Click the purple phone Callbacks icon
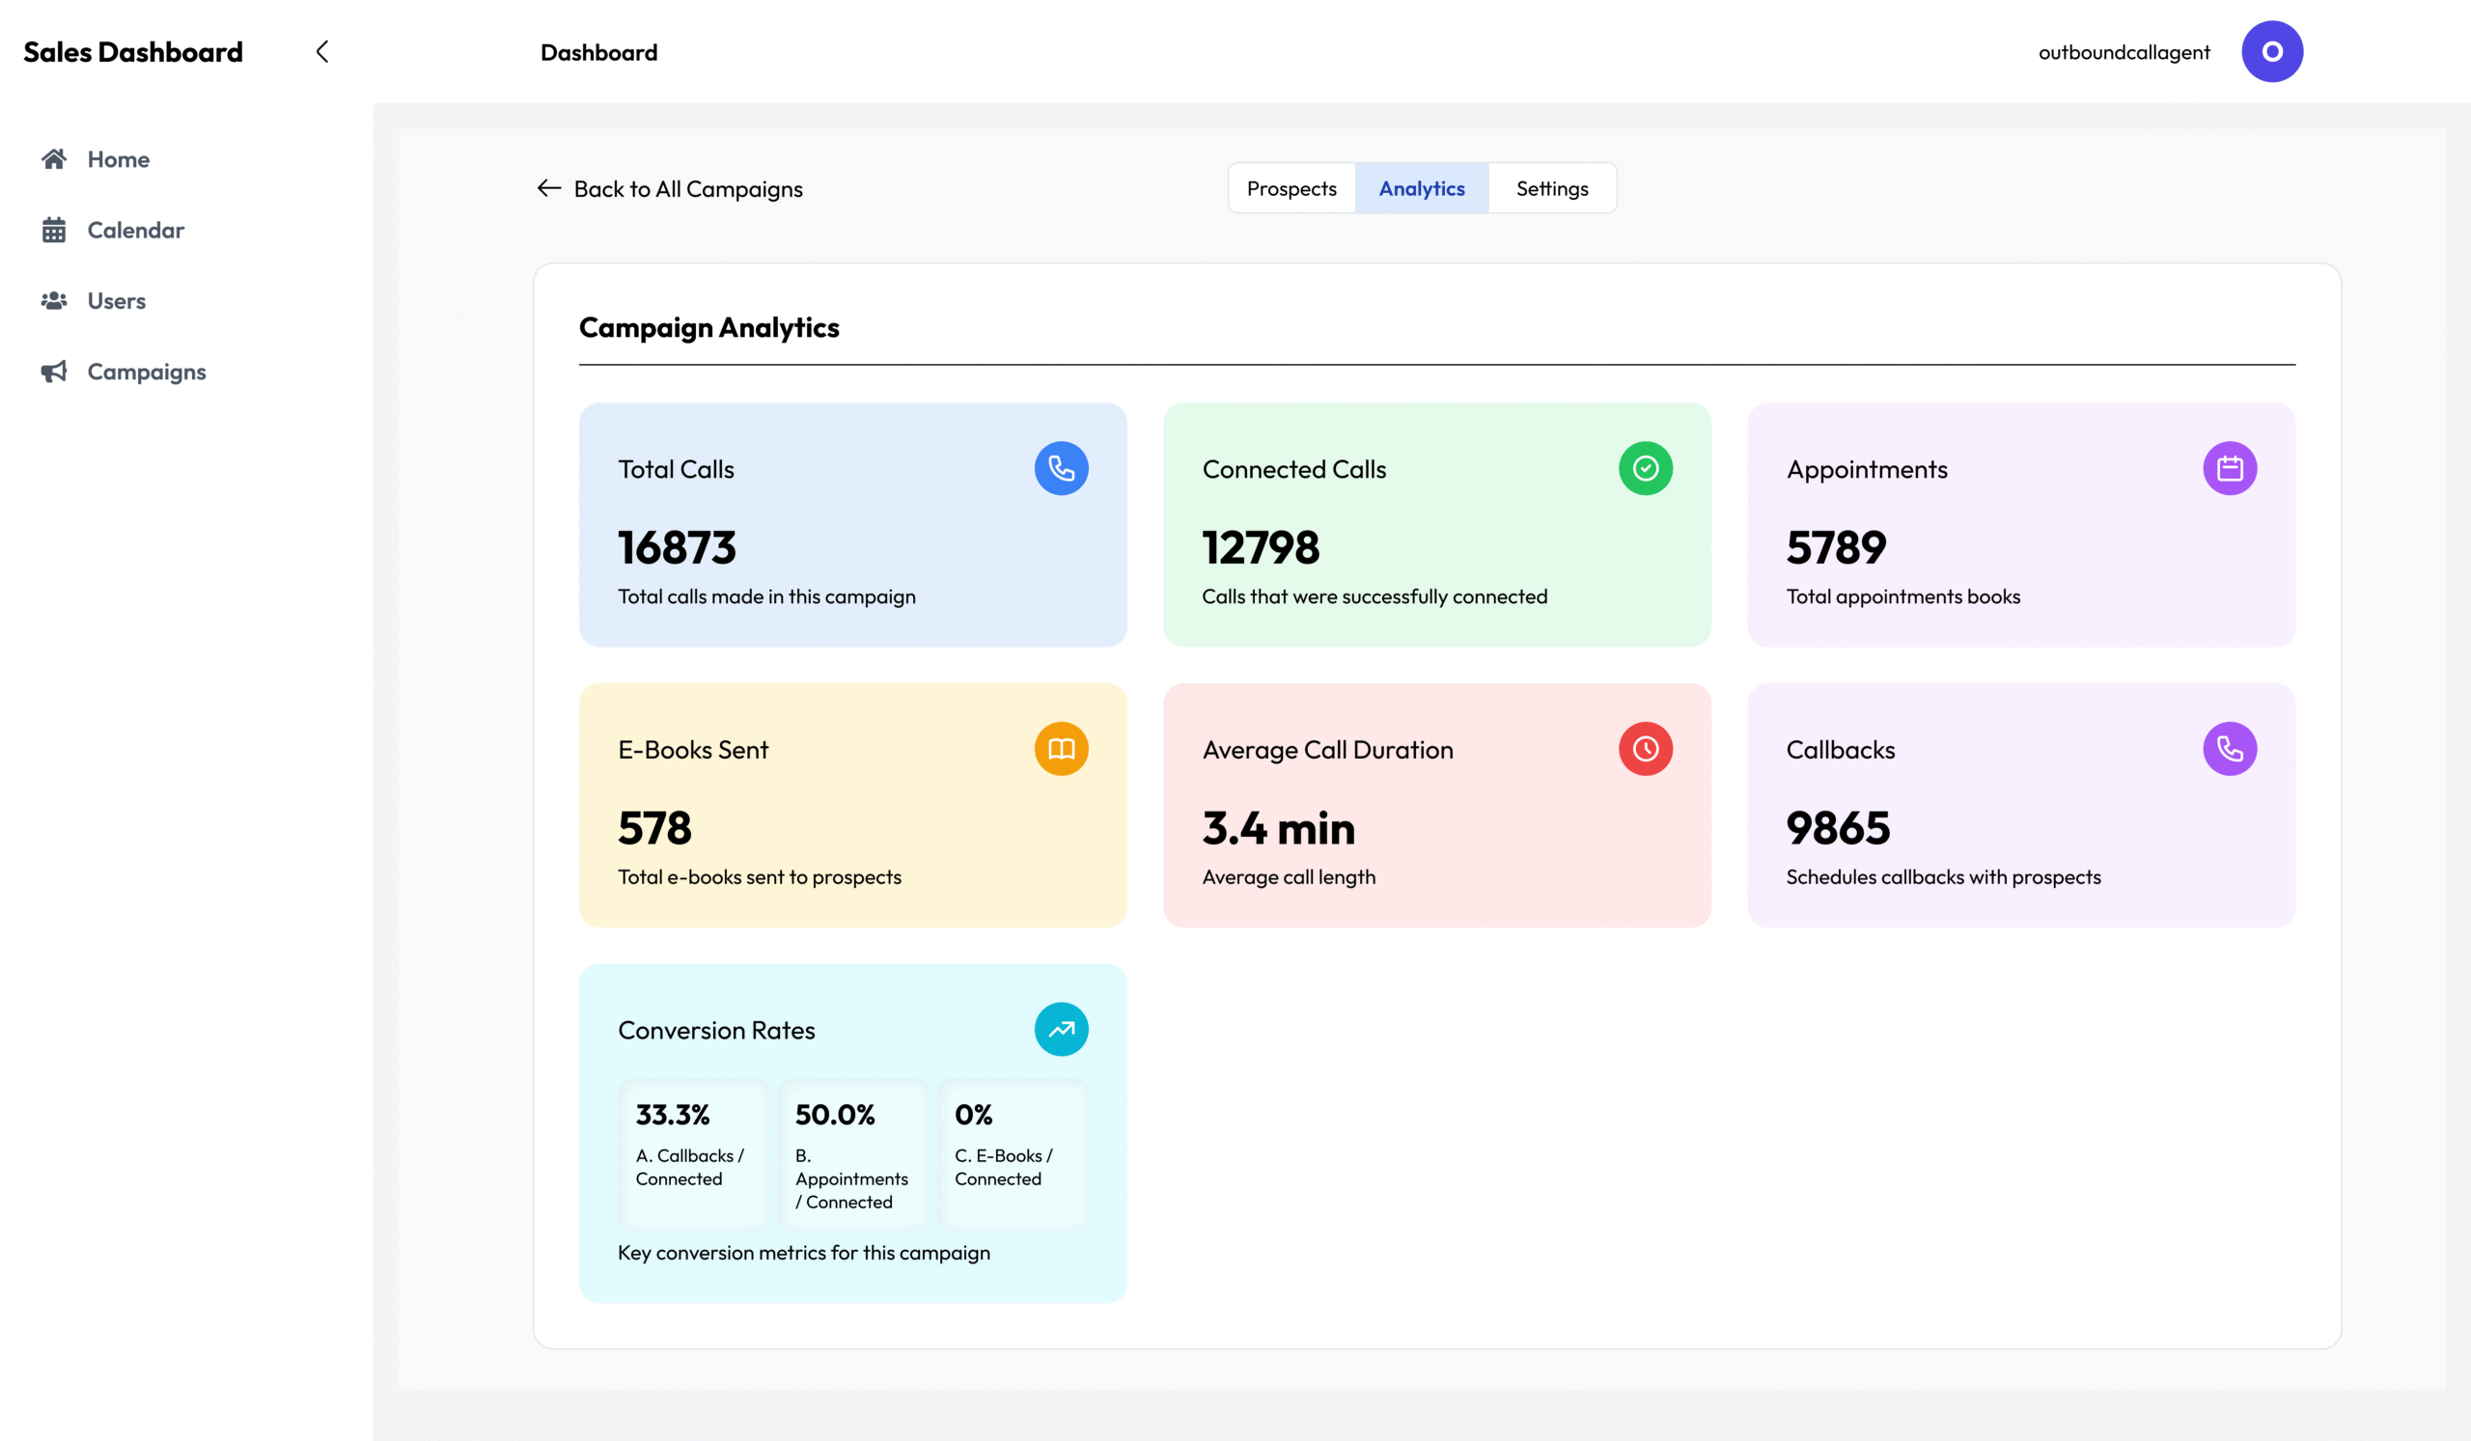The width and height of the screenshot is (2471, 1441). (x=2230, y=749)
